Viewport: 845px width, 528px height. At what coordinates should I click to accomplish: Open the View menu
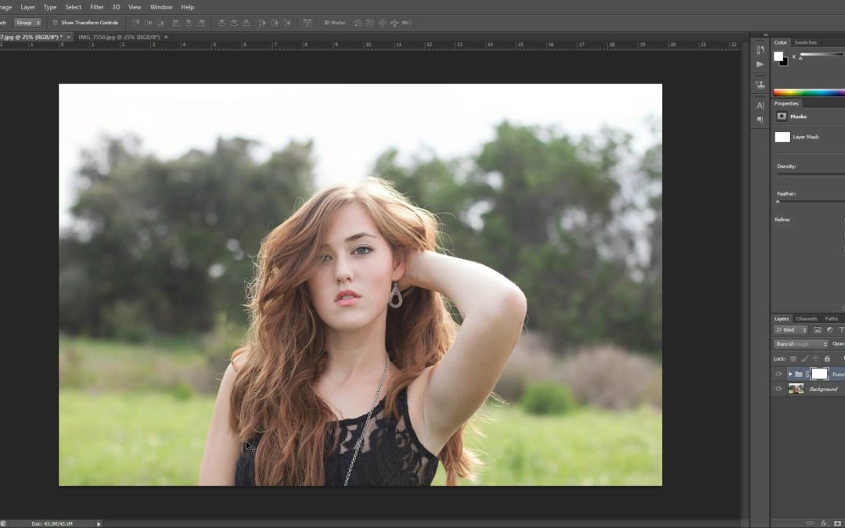[135, 7]
